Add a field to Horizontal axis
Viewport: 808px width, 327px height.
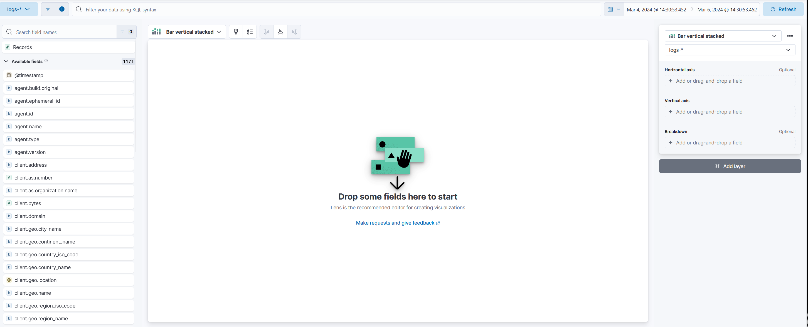(x=730, y=81)
